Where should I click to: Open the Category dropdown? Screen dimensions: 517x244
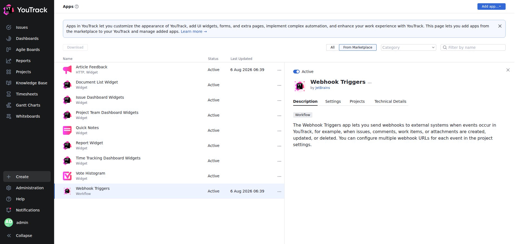(408, 47)
